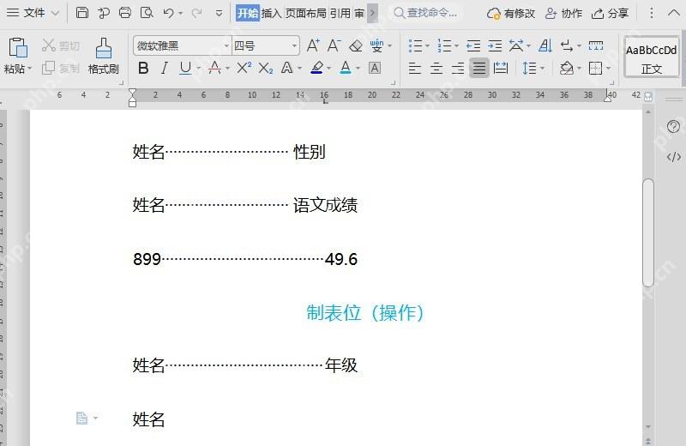Toggle Italic formatting

click(x=164, y=68)
